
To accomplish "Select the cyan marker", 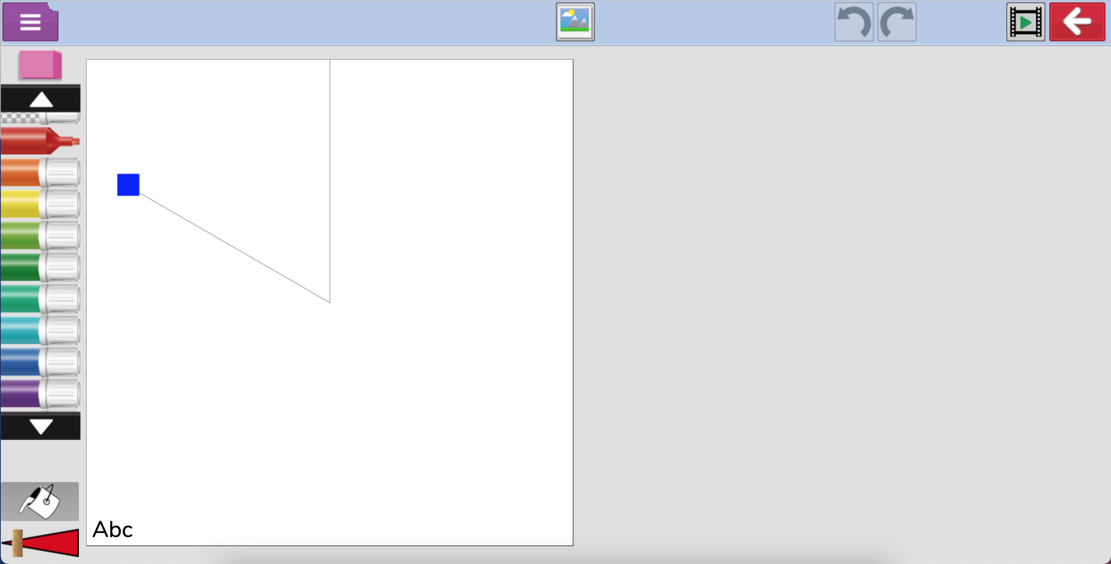I will [x=40, y=330].
